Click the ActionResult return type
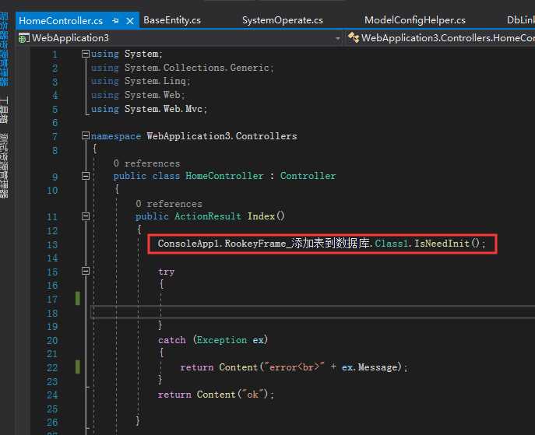This screenshot has width=535, height=435. [208, 216]
